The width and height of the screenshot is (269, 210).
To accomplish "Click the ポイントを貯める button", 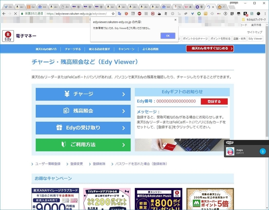I will [221, 39].
